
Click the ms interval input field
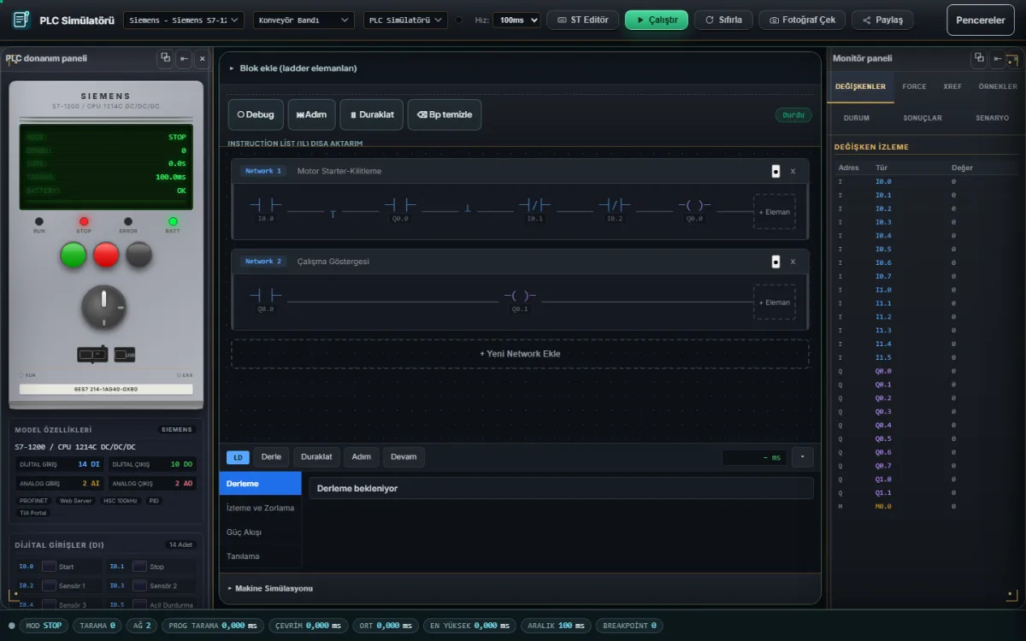click(754, 457)
